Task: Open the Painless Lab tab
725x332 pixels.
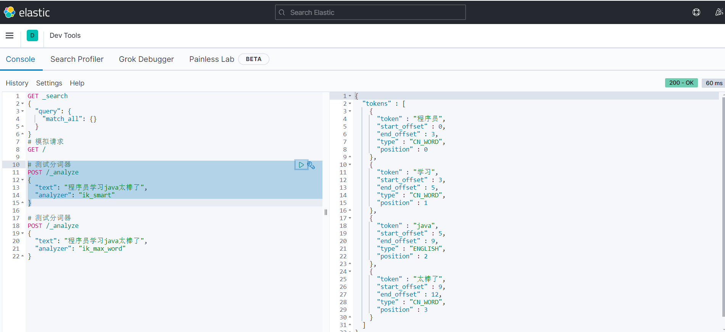Action: [x=212, y=59]
